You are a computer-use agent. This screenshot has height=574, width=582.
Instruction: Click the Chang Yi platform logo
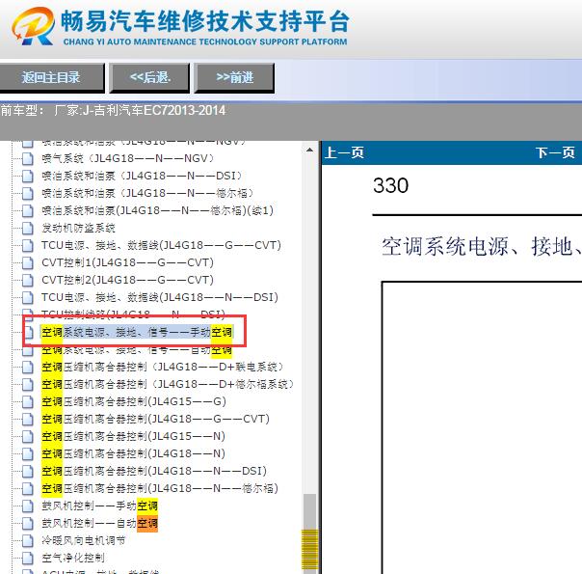point(33,26)
